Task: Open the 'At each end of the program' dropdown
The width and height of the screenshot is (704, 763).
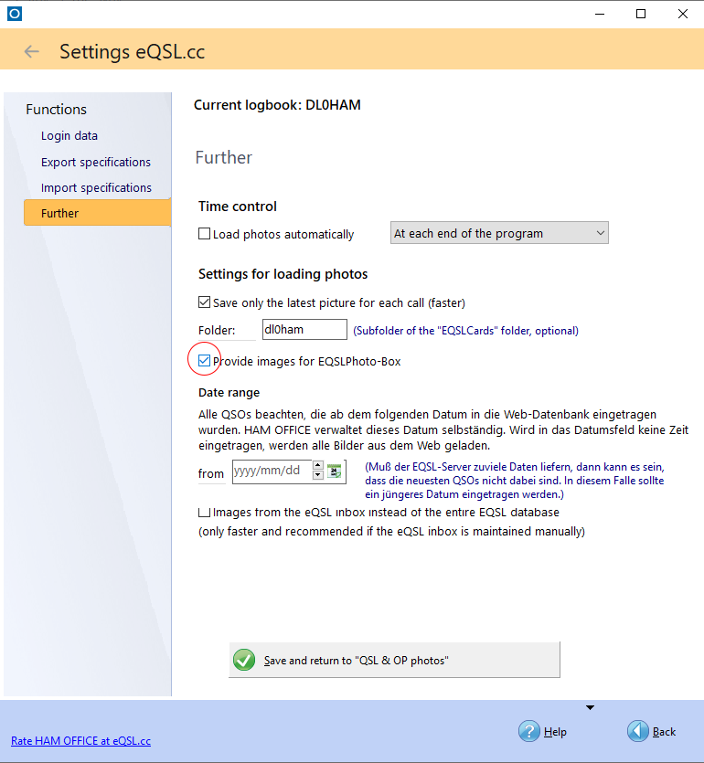Action: pos(499,233)
